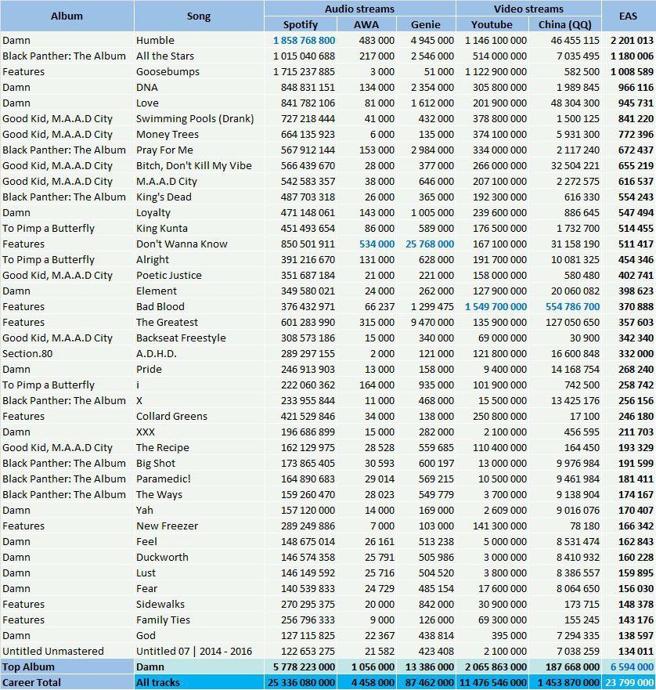Select the Youtube column header
This screenshot has height=690, width=656.
click(x=492, y=24)
